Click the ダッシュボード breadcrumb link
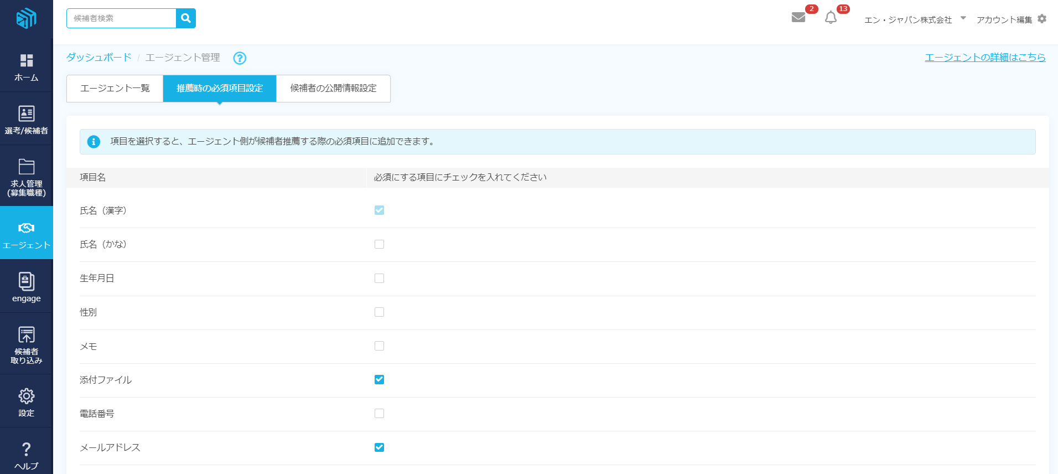This screenshot has height=474, width=1058. click(99, 58)
